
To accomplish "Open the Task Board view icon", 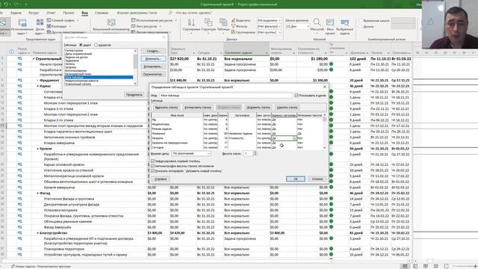I will pos(40,22).
